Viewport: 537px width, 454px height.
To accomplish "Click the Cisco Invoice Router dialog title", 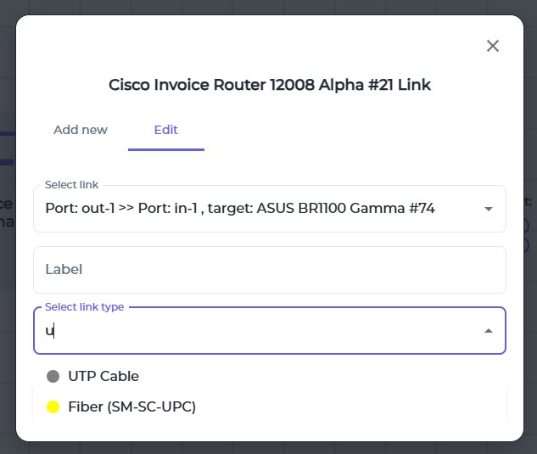I will (270, 85).
